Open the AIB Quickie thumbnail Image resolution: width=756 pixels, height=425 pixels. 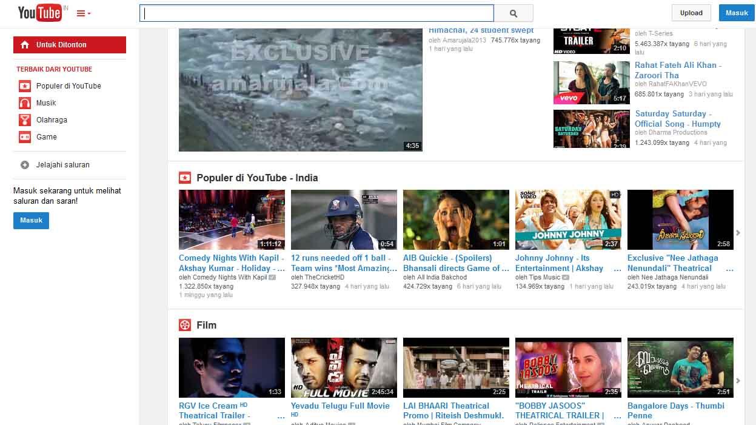coord(456,219)
